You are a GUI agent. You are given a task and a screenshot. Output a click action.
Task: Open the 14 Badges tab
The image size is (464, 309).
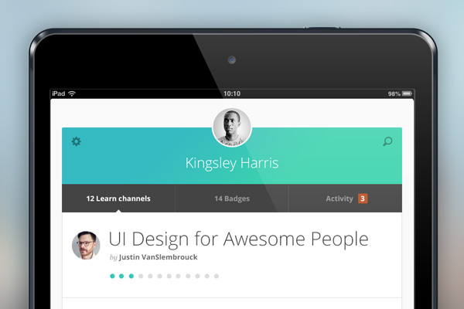click(231, 199)
